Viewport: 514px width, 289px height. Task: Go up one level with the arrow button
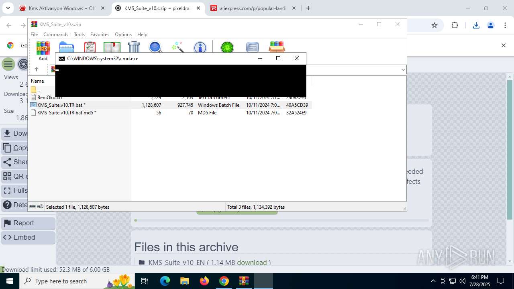[37, 69]
